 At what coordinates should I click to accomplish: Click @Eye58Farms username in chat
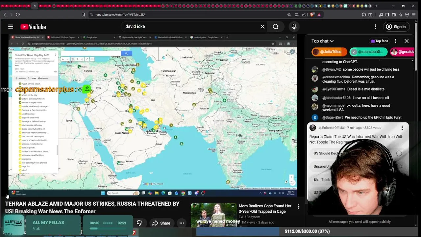334,89
